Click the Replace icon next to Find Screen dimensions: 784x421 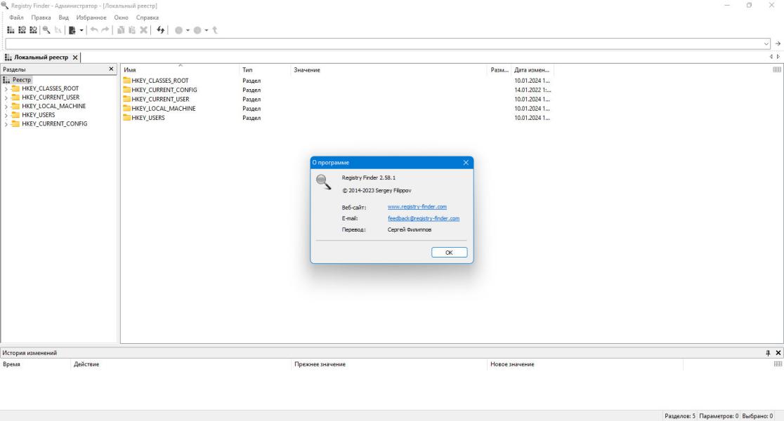pos(58,30)
